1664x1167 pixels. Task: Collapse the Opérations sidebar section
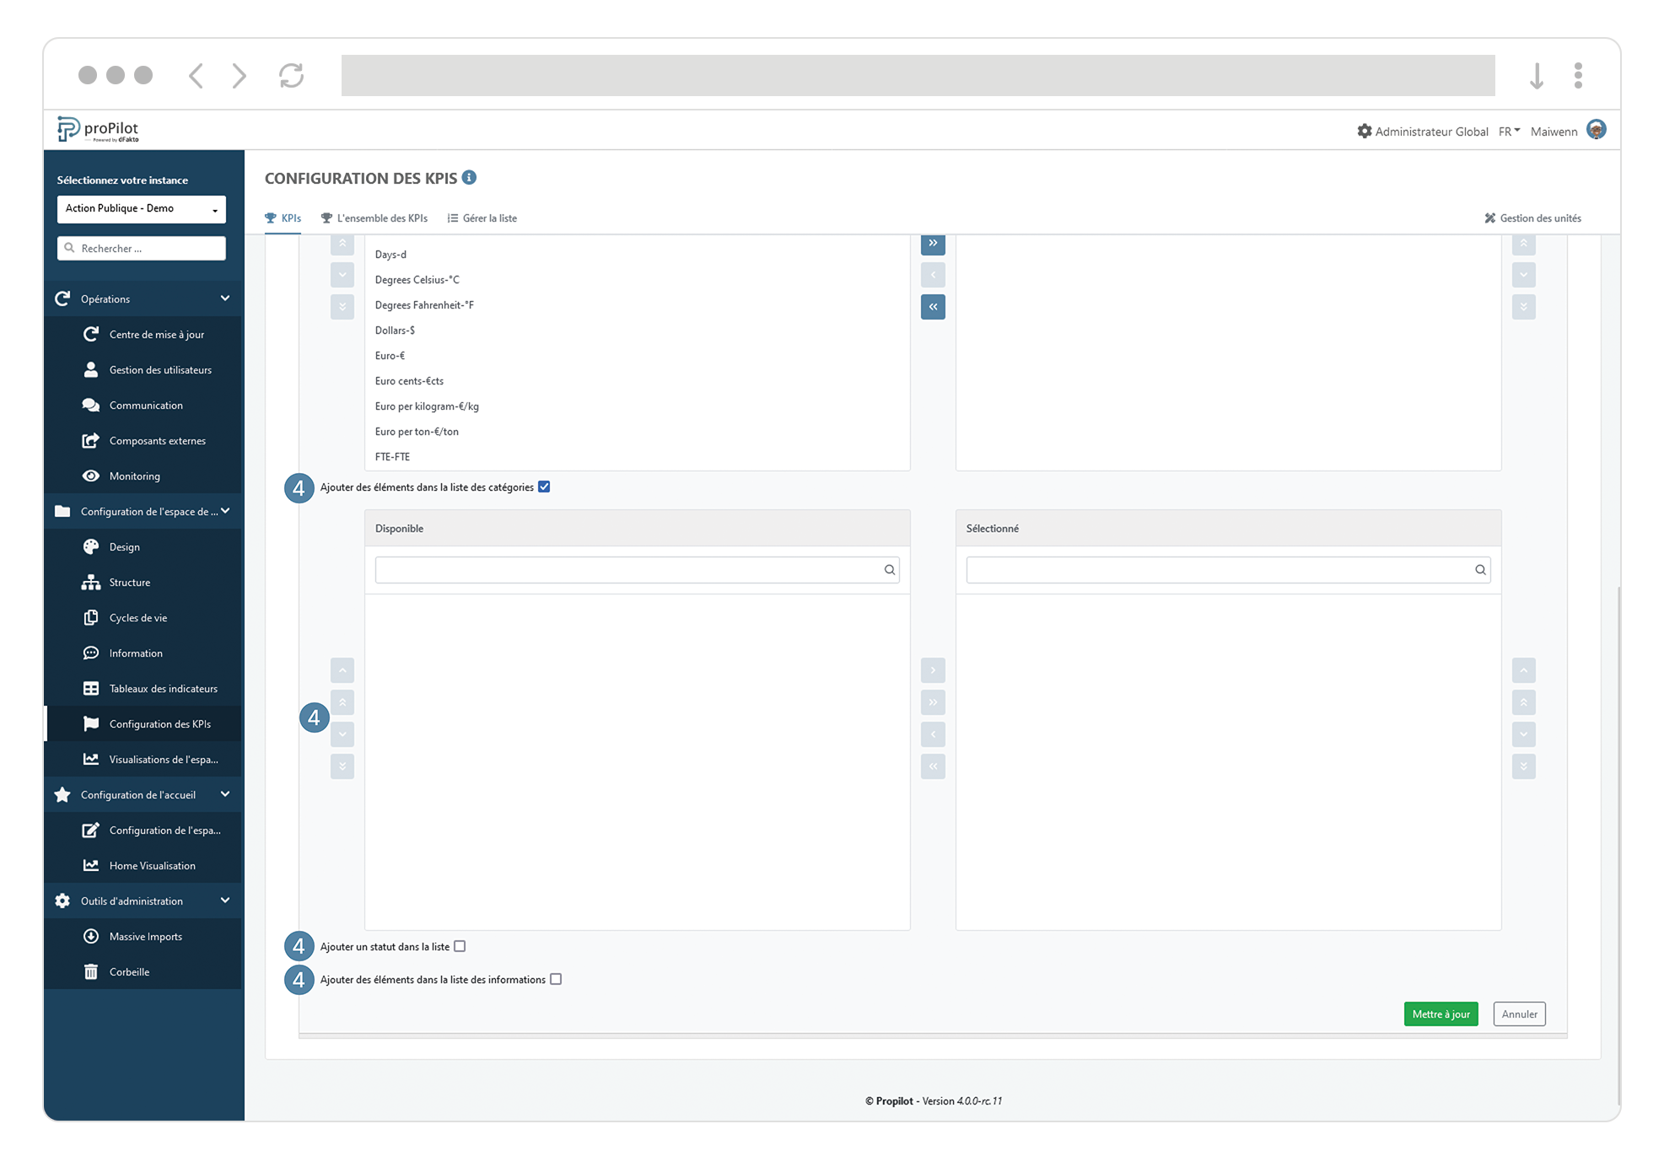click(225, 298)
